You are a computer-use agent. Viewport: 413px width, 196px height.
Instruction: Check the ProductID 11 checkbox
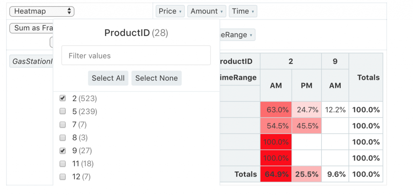[x=63, y=164]
